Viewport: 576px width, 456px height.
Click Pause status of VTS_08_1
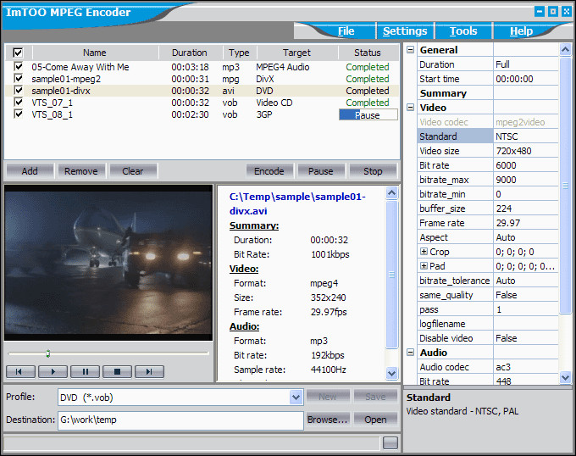(x=368, y=115)
